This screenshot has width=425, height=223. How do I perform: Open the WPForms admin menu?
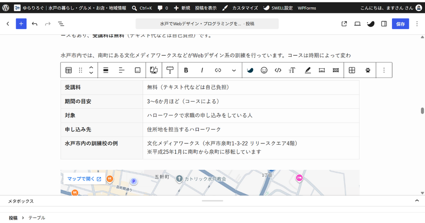pyautogui.click(x=307, y=8)
